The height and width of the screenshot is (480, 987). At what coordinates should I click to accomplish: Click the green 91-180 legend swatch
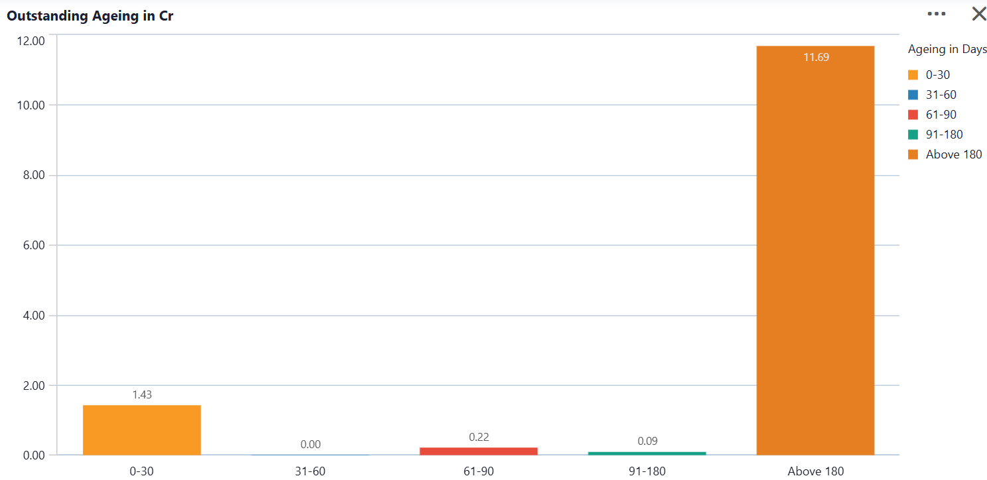coord(913,135)
